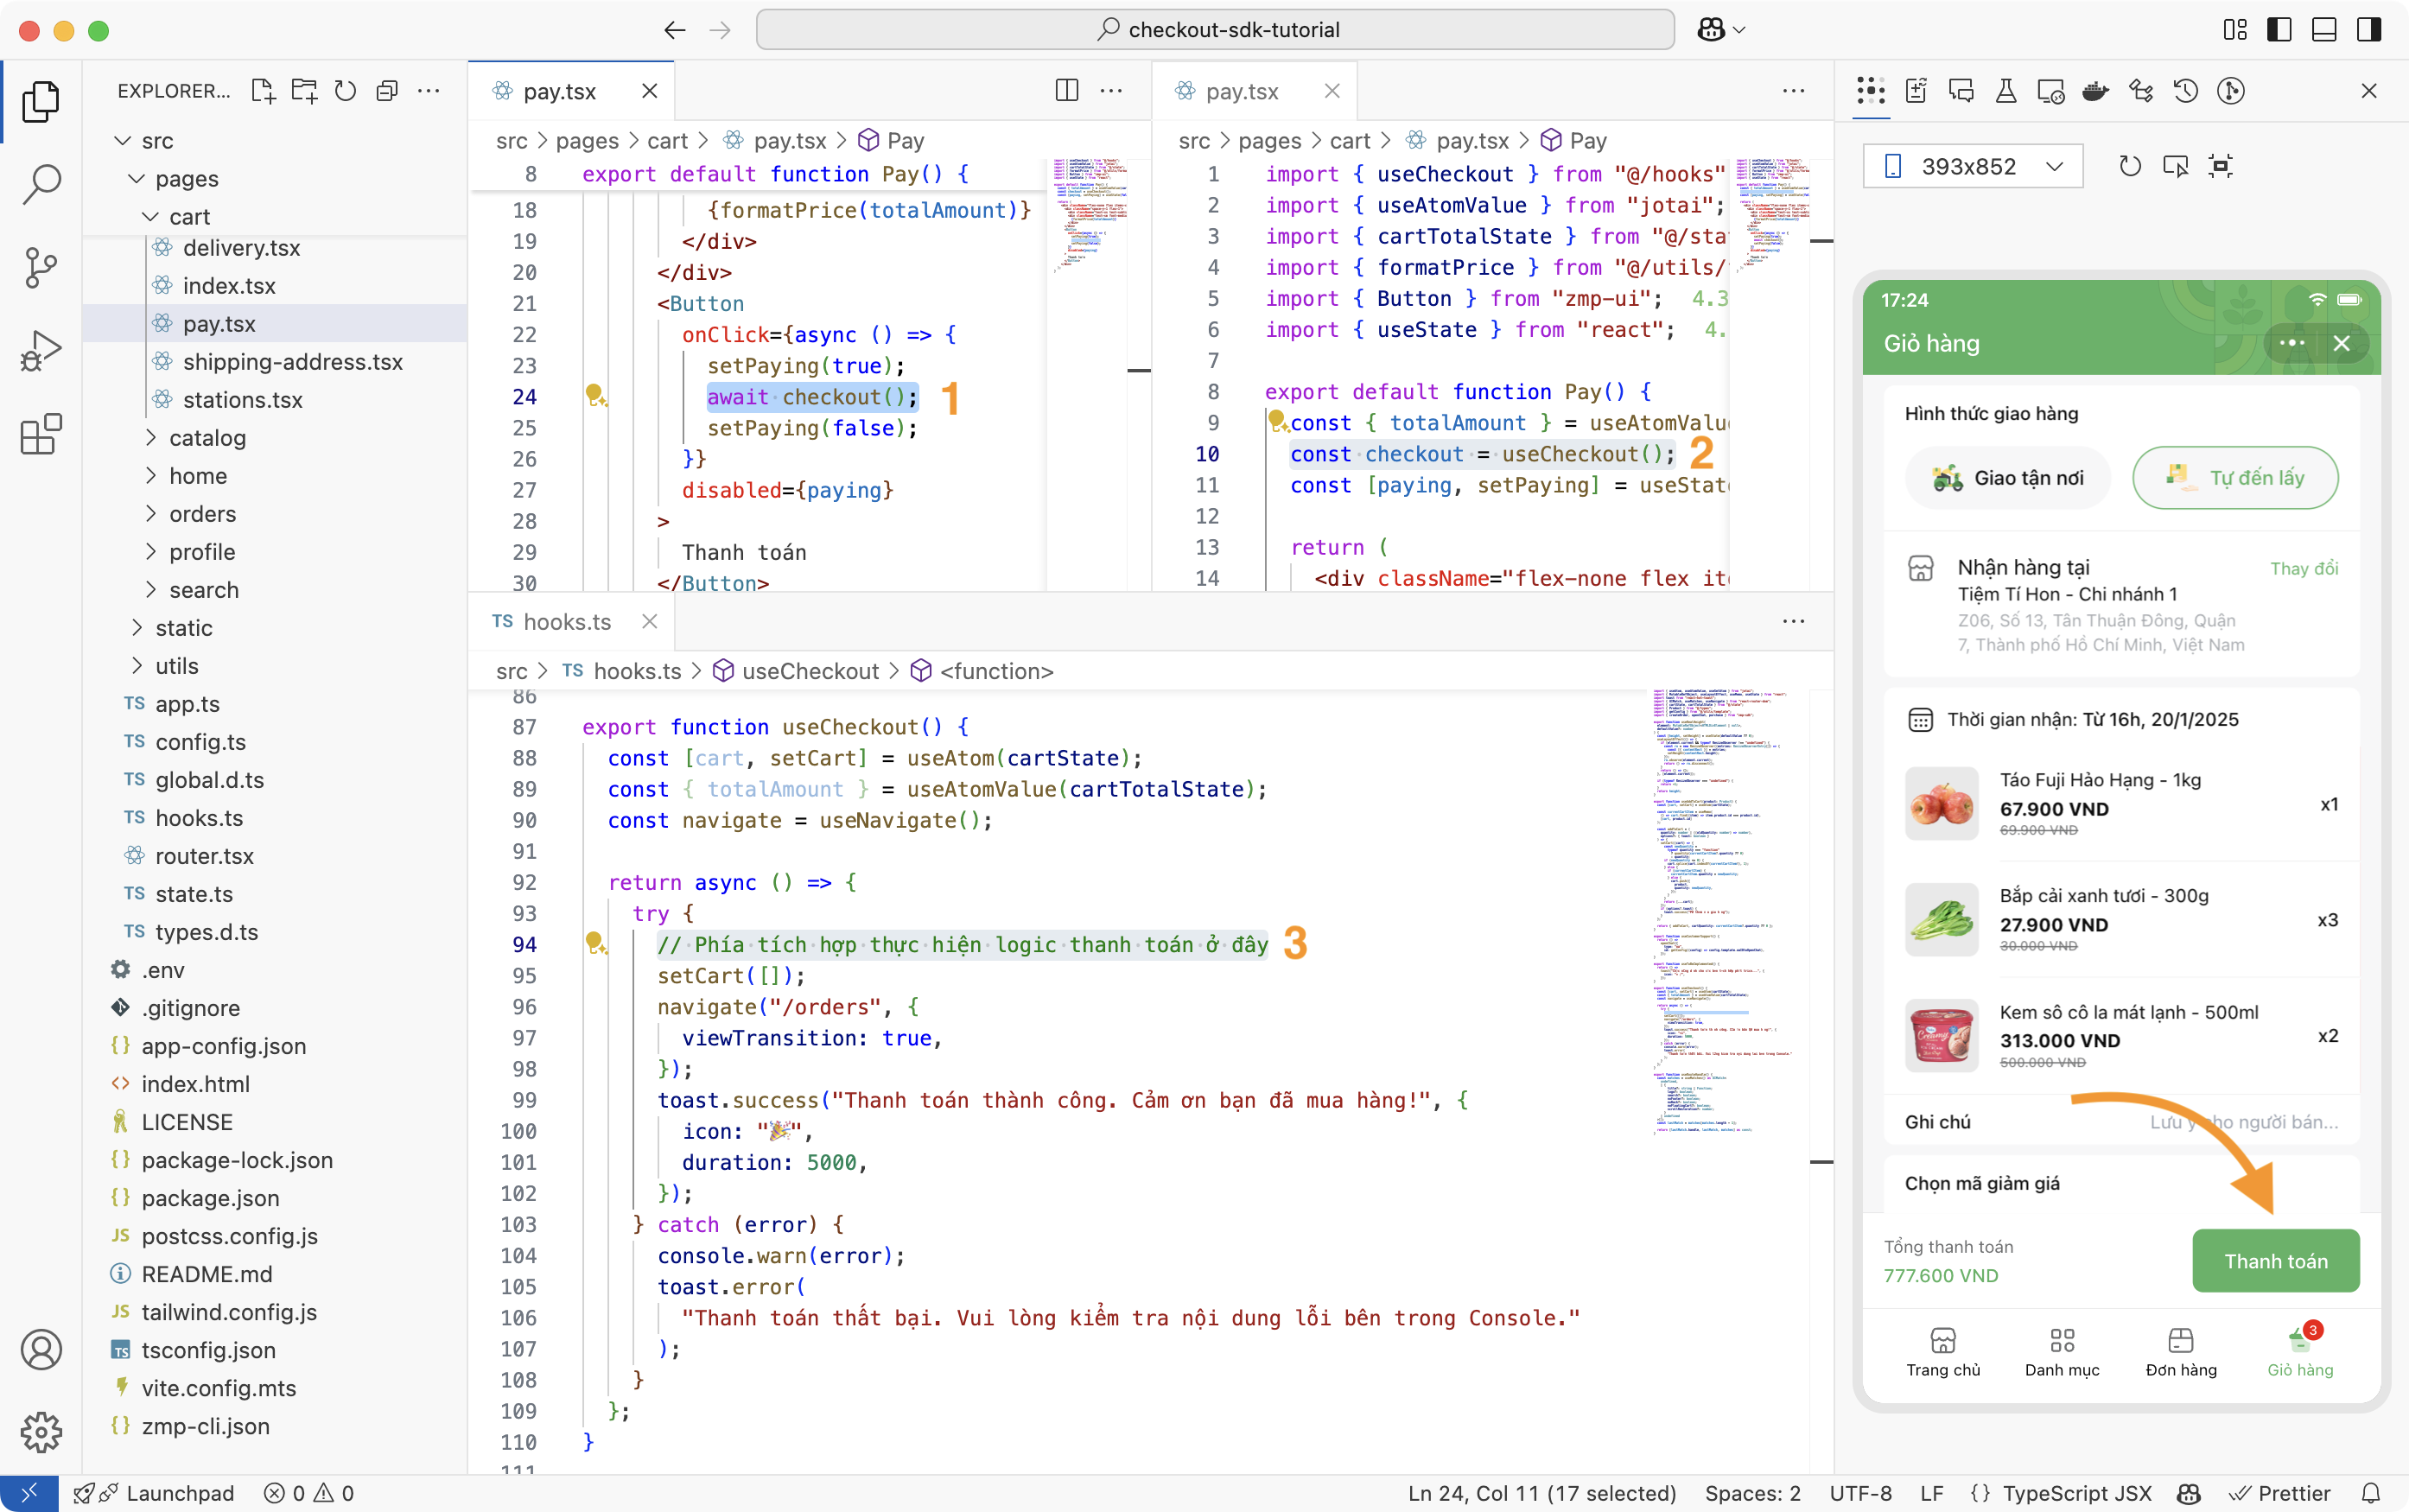Go back with the navigation arrow
This screenshot has height=1512, width=2409.
click(x=675, y=30)
